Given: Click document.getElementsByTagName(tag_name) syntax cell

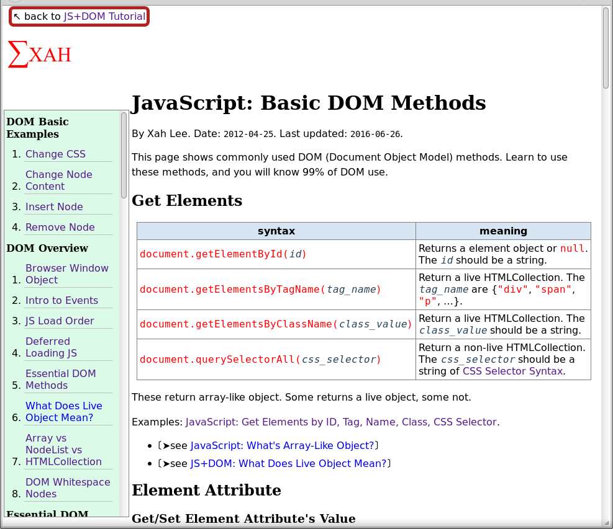Looking at the screenshot, I should (276, 289).
